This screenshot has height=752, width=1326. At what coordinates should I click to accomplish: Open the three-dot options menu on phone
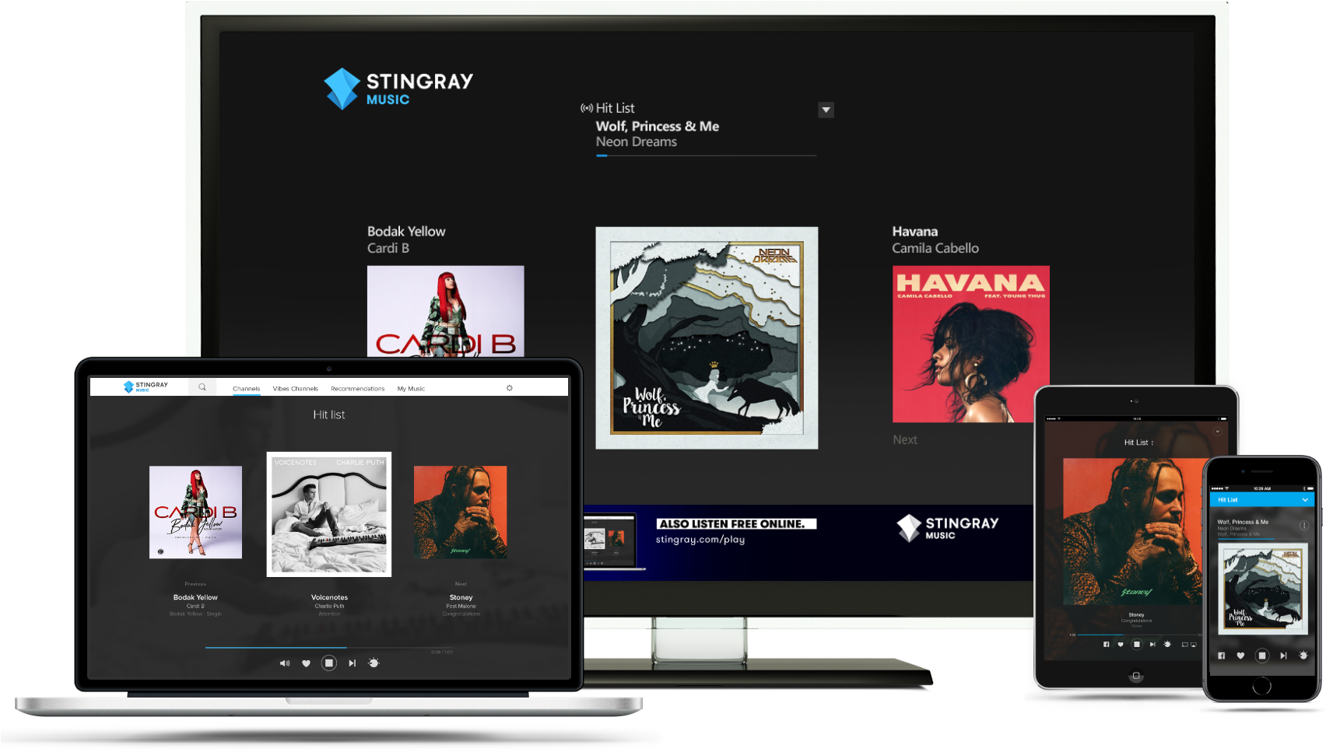pos(1304,526)
